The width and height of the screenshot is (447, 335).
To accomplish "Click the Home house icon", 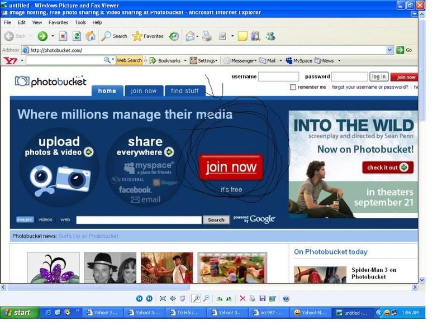I will coord(91,36).
